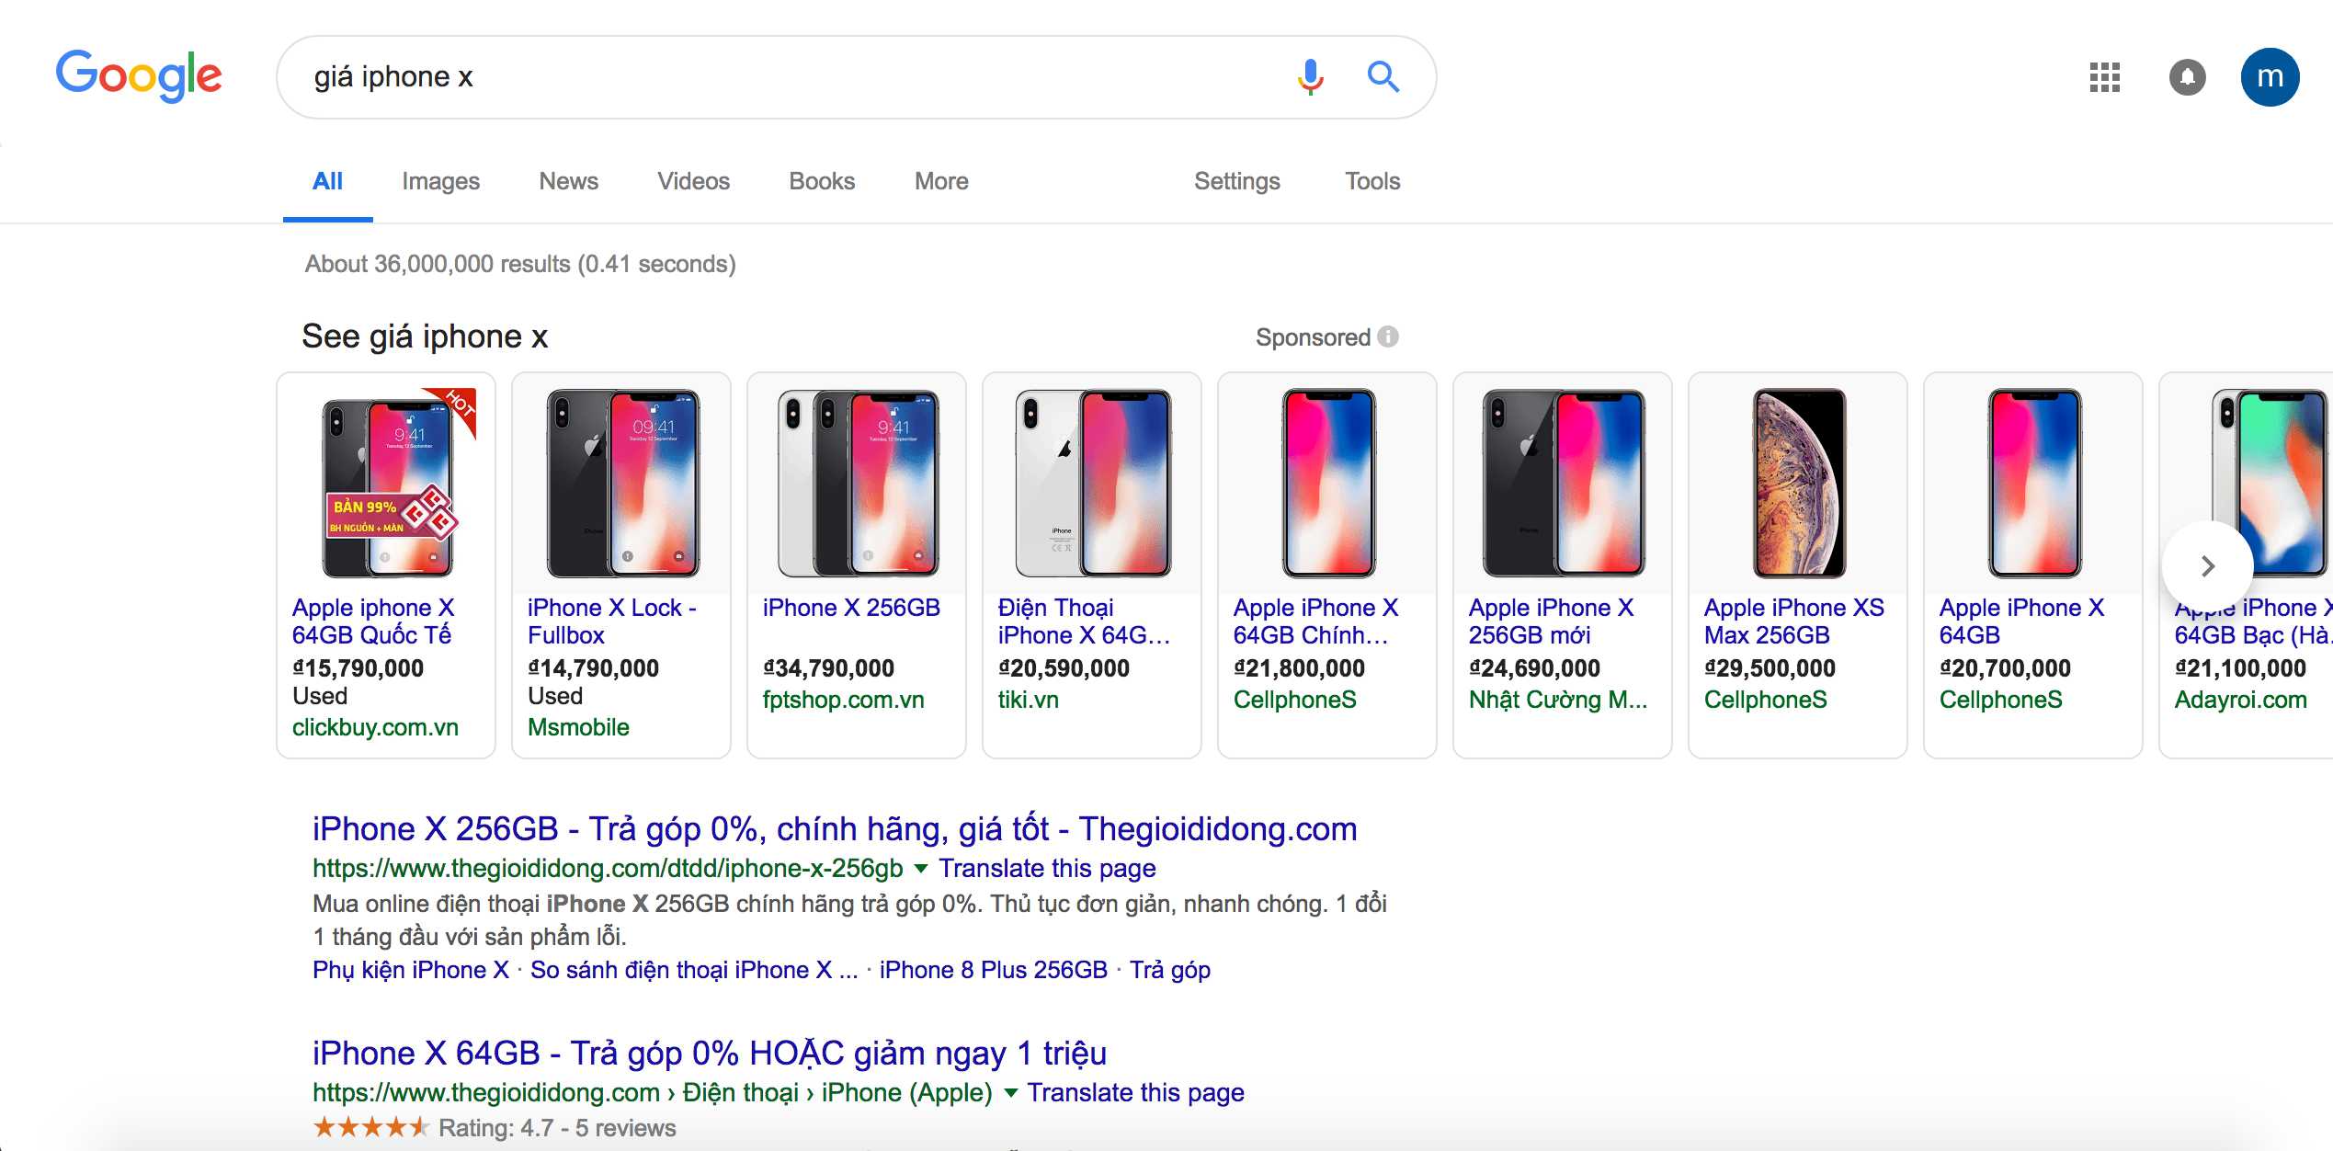Click the Sponsored info icon

[x=1388, y=336]
